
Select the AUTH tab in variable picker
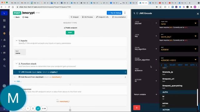(192, 65)
